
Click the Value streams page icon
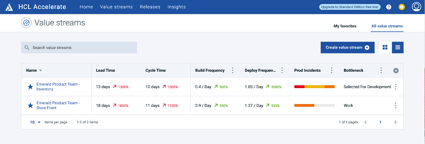(x=26, y=23)
